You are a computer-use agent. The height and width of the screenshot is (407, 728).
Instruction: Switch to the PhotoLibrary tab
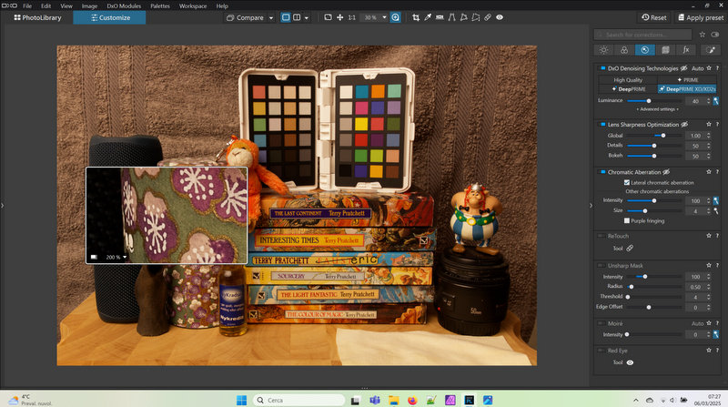(x=37, y=17)
